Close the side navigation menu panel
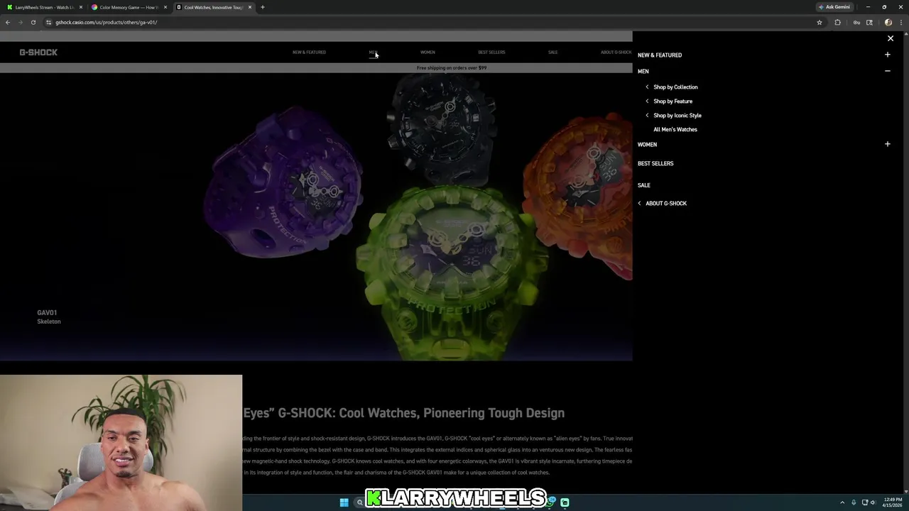This screenshot has height=511, width=909. [x=890, y=38]
